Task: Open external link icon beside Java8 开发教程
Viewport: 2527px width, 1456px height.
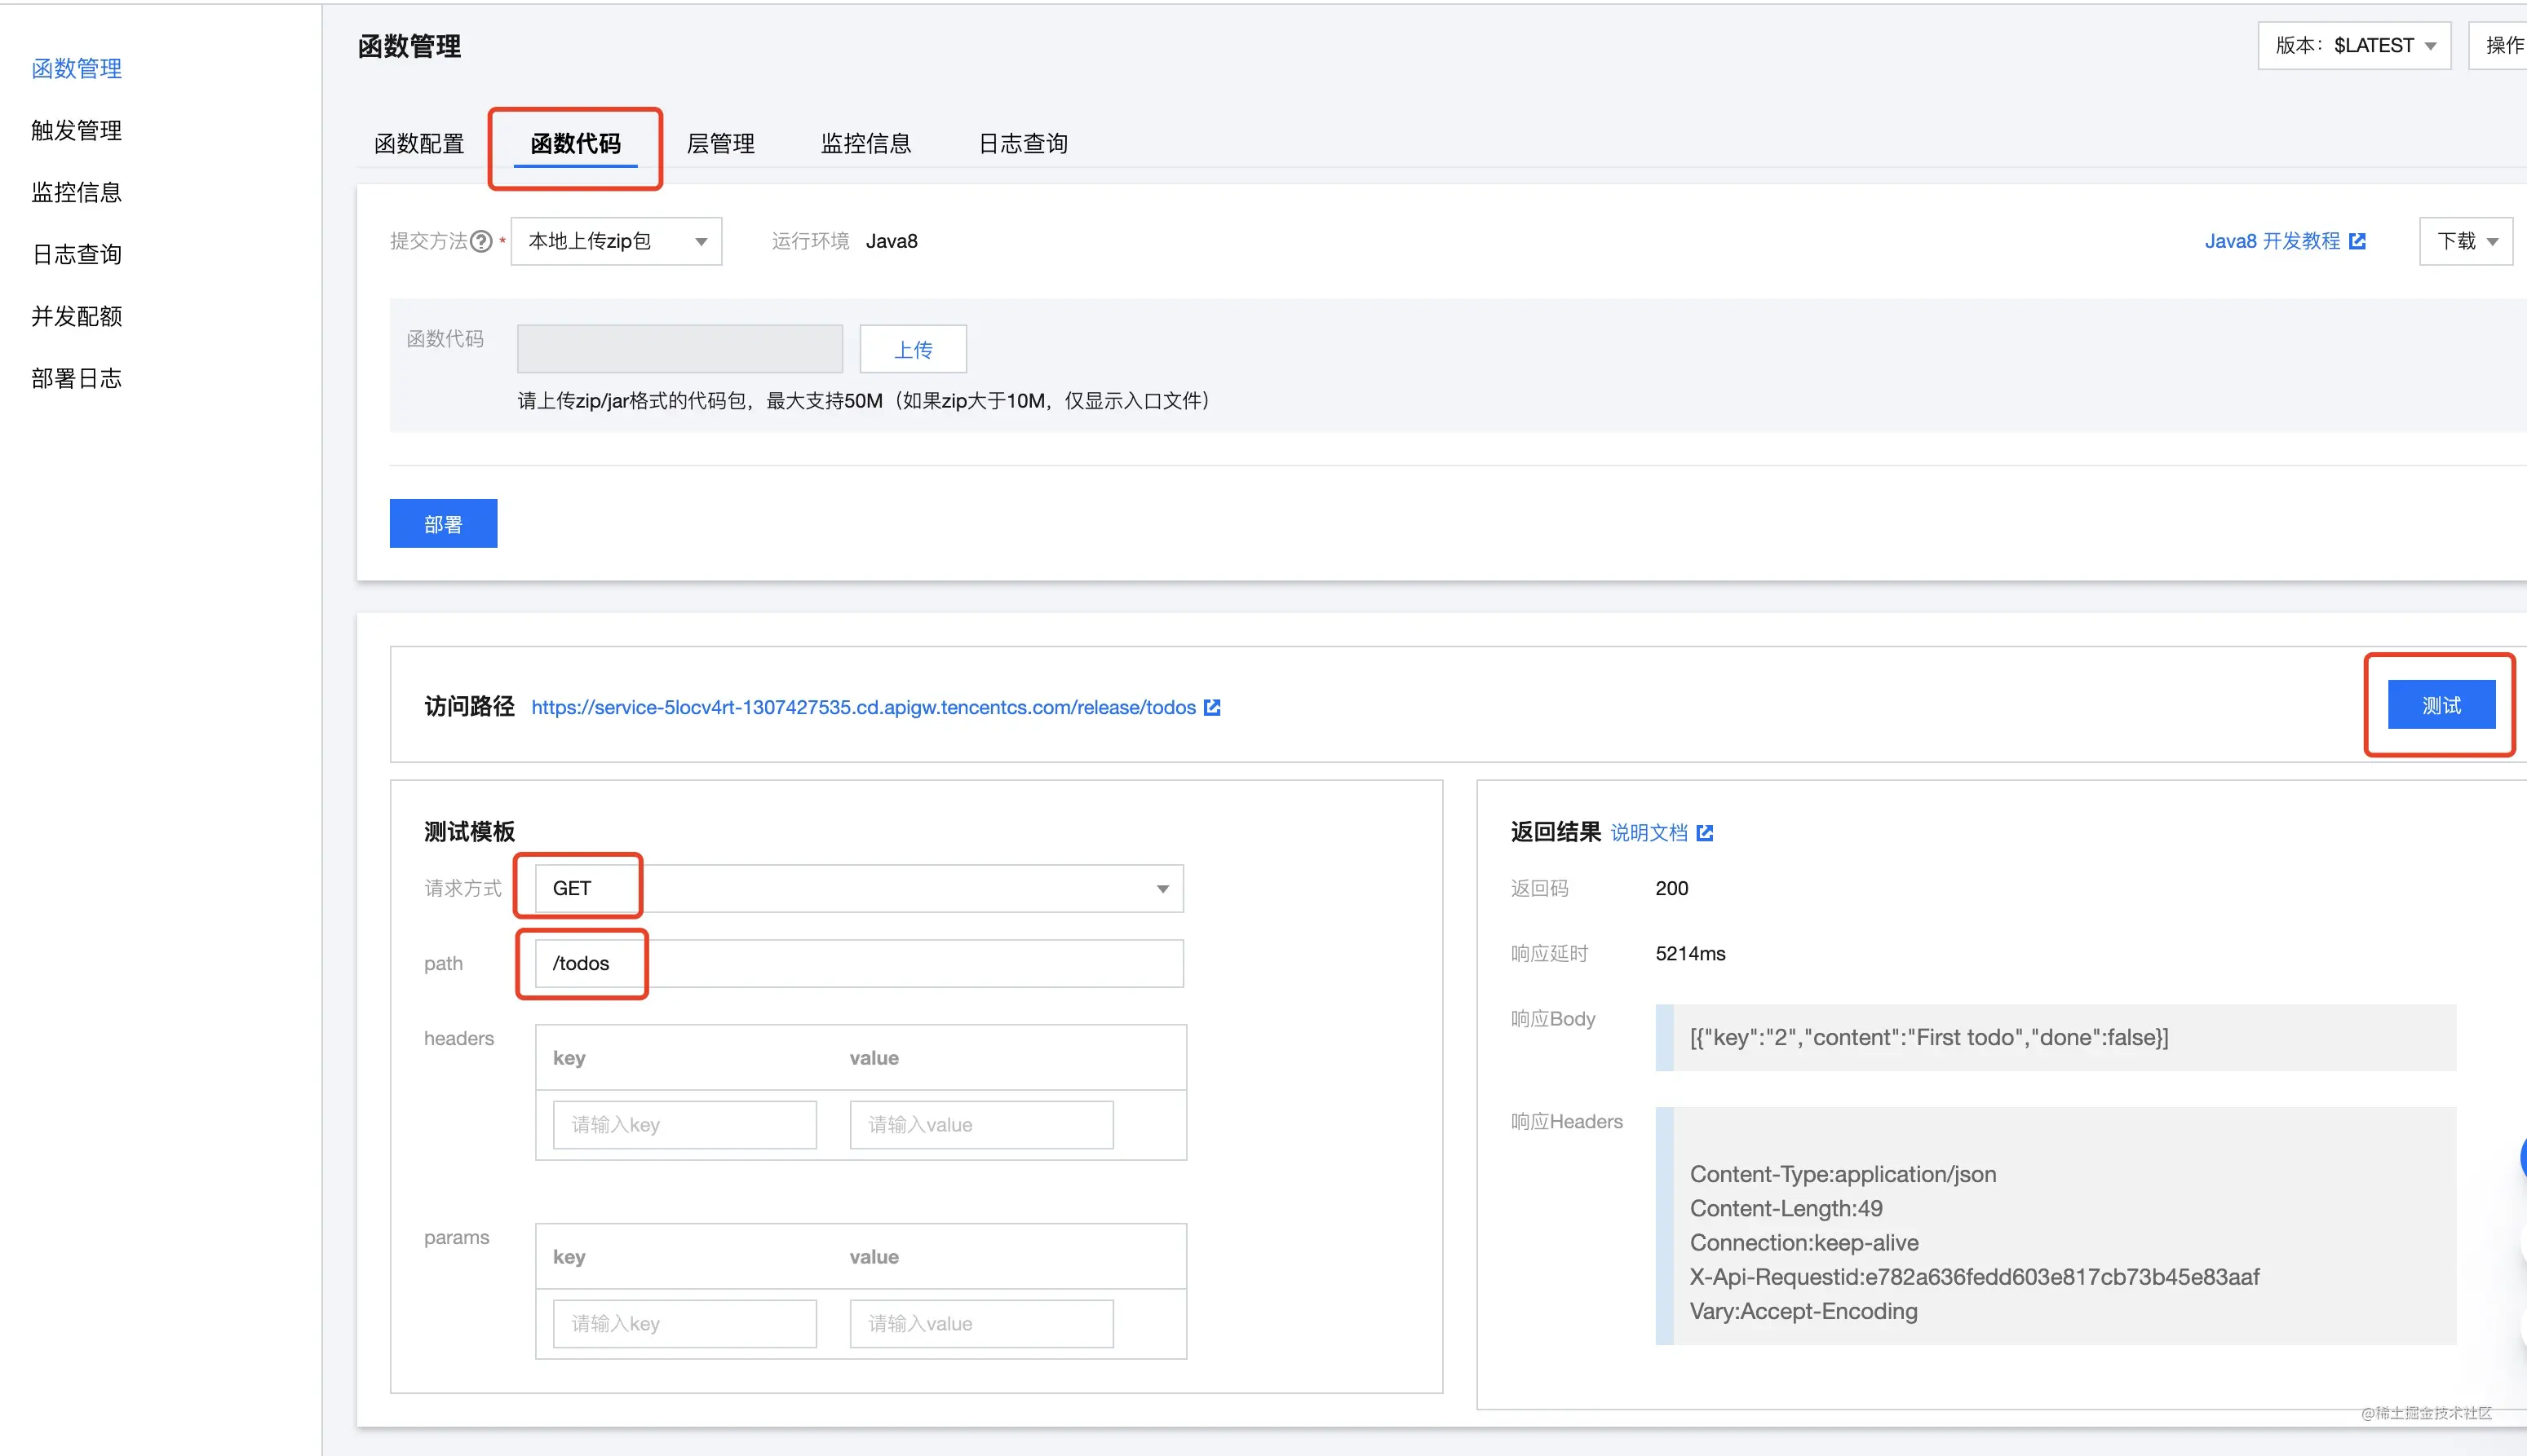Action: (x=2357, y=241)
